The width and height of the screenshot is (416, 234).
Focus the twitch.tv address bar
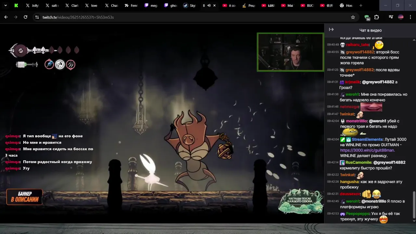point(195,17)
